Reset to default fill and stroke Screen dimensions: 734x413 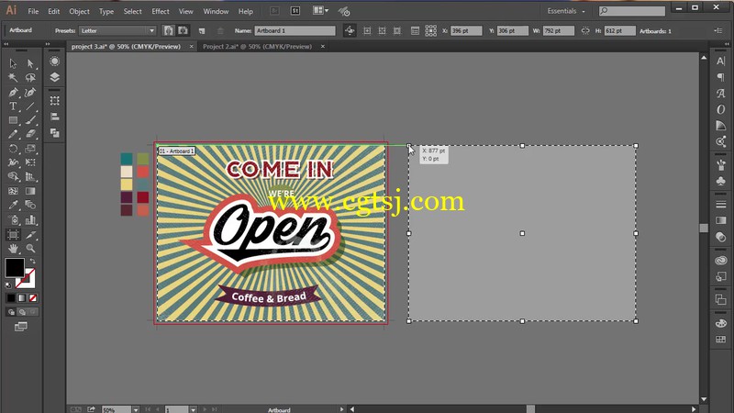tap(8, 285)
